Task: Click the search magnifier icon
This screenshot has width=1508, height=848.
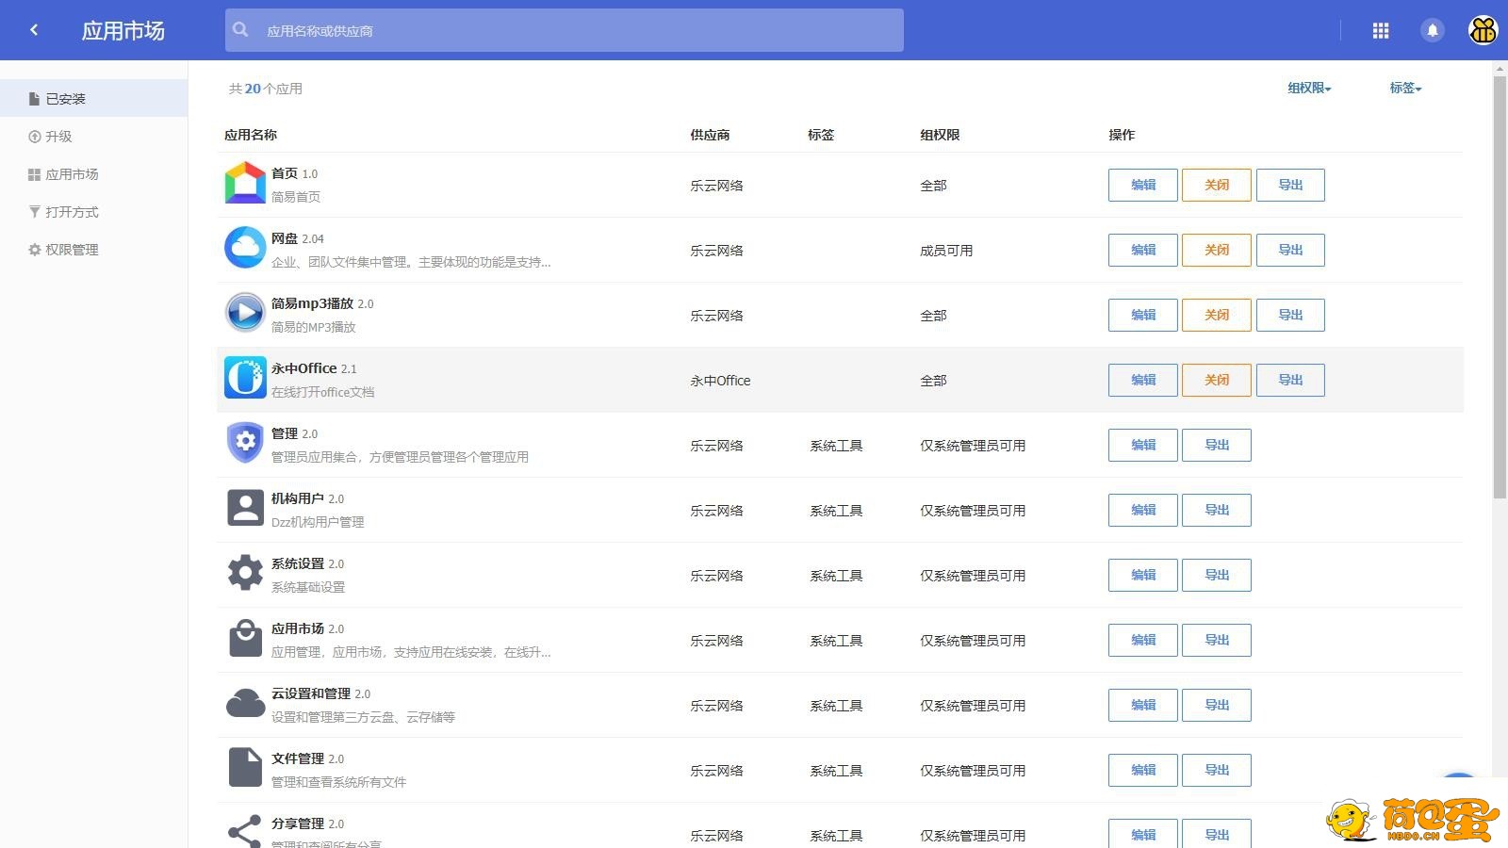Action: (241, 30)
